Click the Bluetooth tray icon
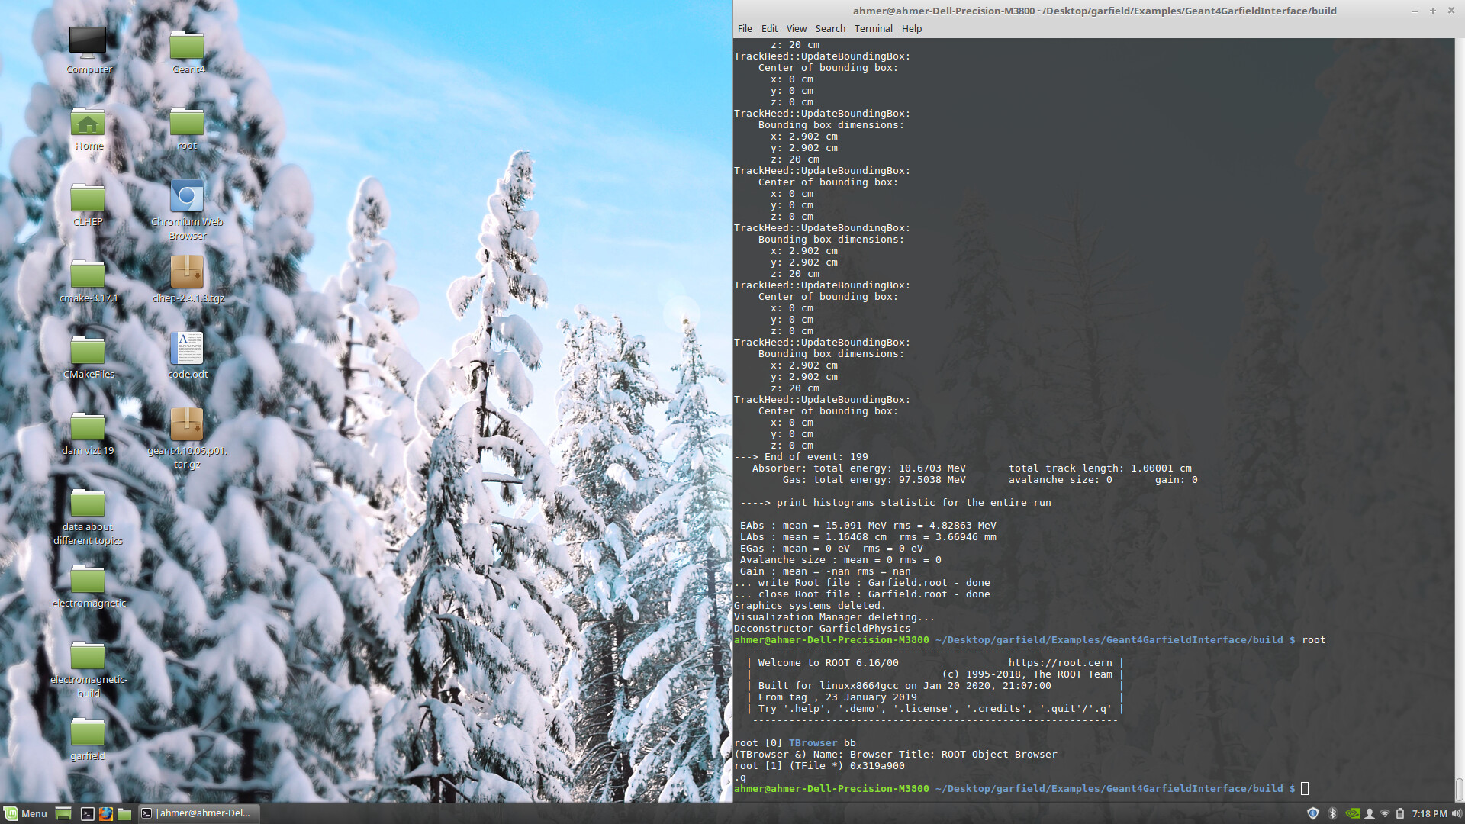Viewport: 1465px width, 824px height. pos(1332,813)
